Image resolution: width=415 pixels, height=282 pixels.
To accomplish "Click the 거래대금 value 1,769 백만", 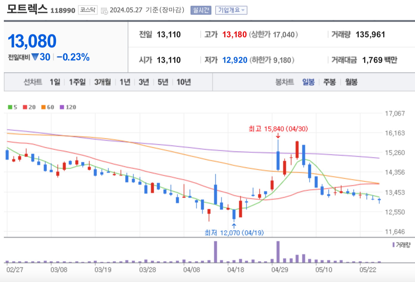I will [x=380, y=60].
